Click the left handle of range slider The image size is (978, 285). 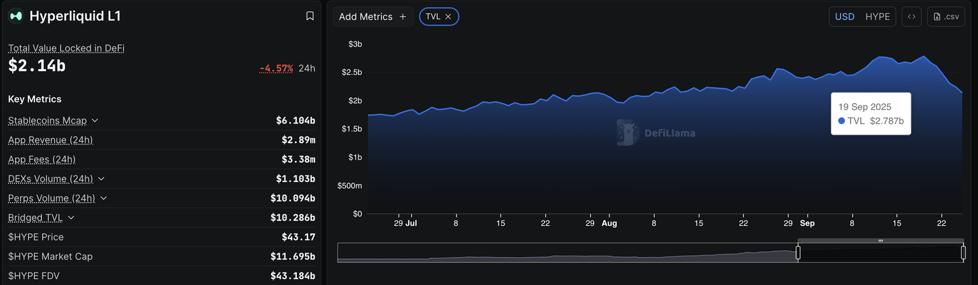pos(798,253)
